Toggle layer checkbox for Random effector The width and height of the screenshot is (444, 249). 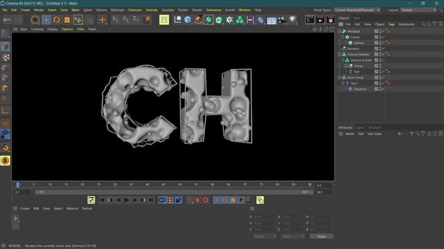[376, 48]
